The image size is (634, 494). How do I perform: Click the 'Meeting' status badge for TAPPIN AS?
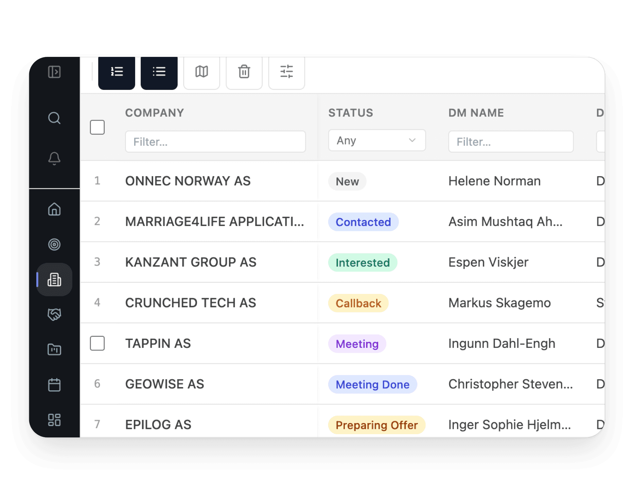coord(357,344)
